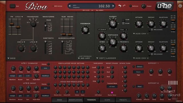This screenshot has width=183, height=103.
Task: Click the Feedback knob
Action: (85, 29)
